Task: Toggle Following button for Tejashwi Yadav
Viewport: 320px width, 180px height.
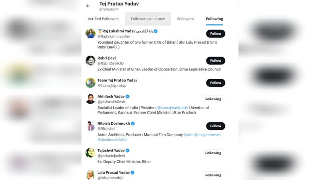Action: (x=213, y=153)
